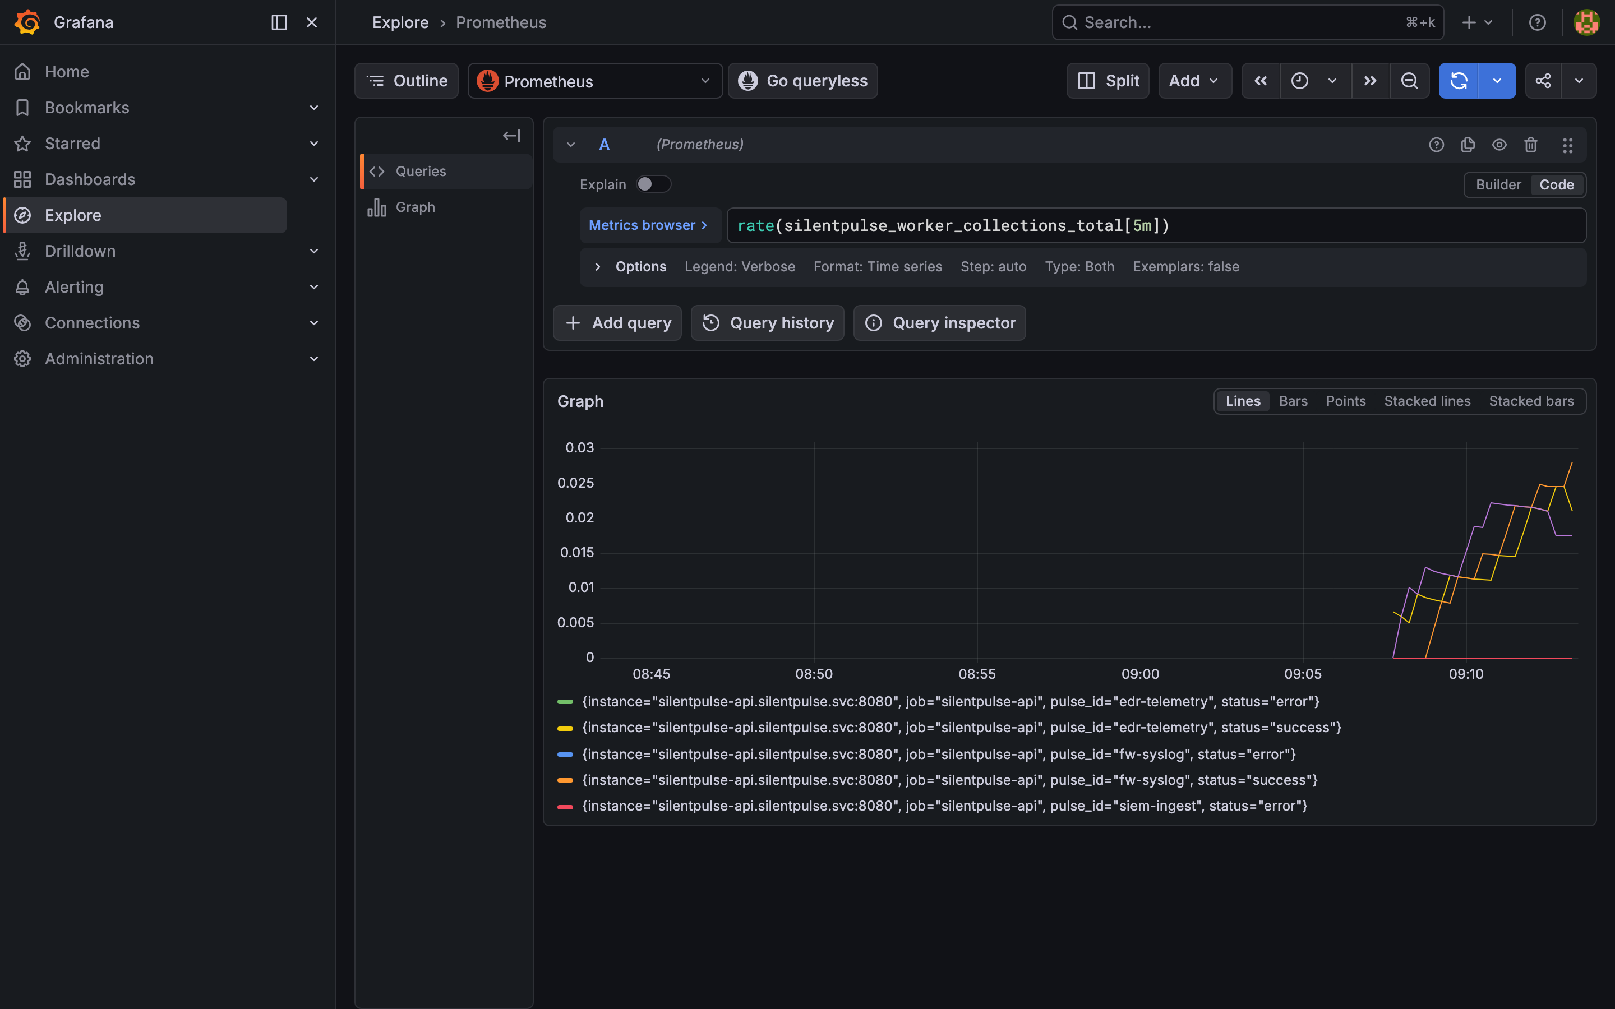Select Lines graph style

1243,401
